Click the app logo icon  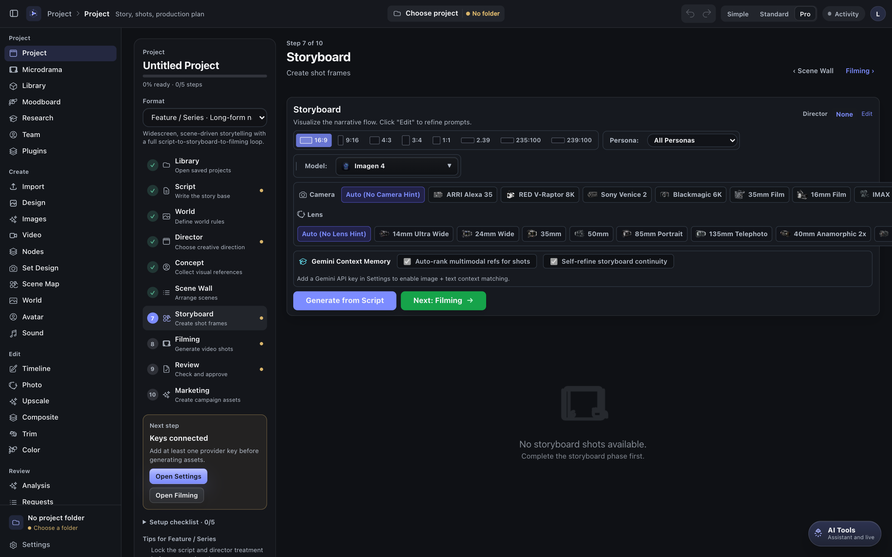[33, 14]
